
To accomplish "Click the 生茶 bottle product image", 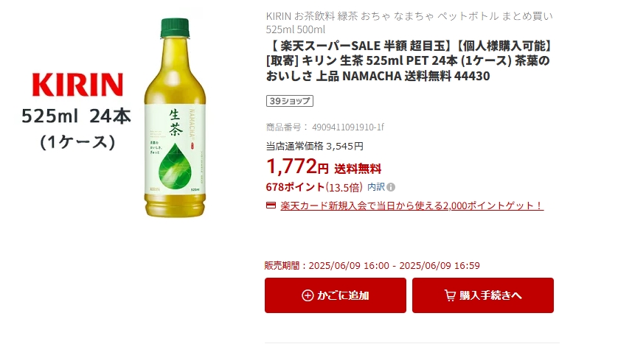I will click(x=175, y=117).
